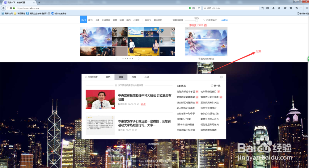This screenshot has width=309, height=168.
Task: Show the bookmarks list icon beside star
Action: tap(268, 8)
